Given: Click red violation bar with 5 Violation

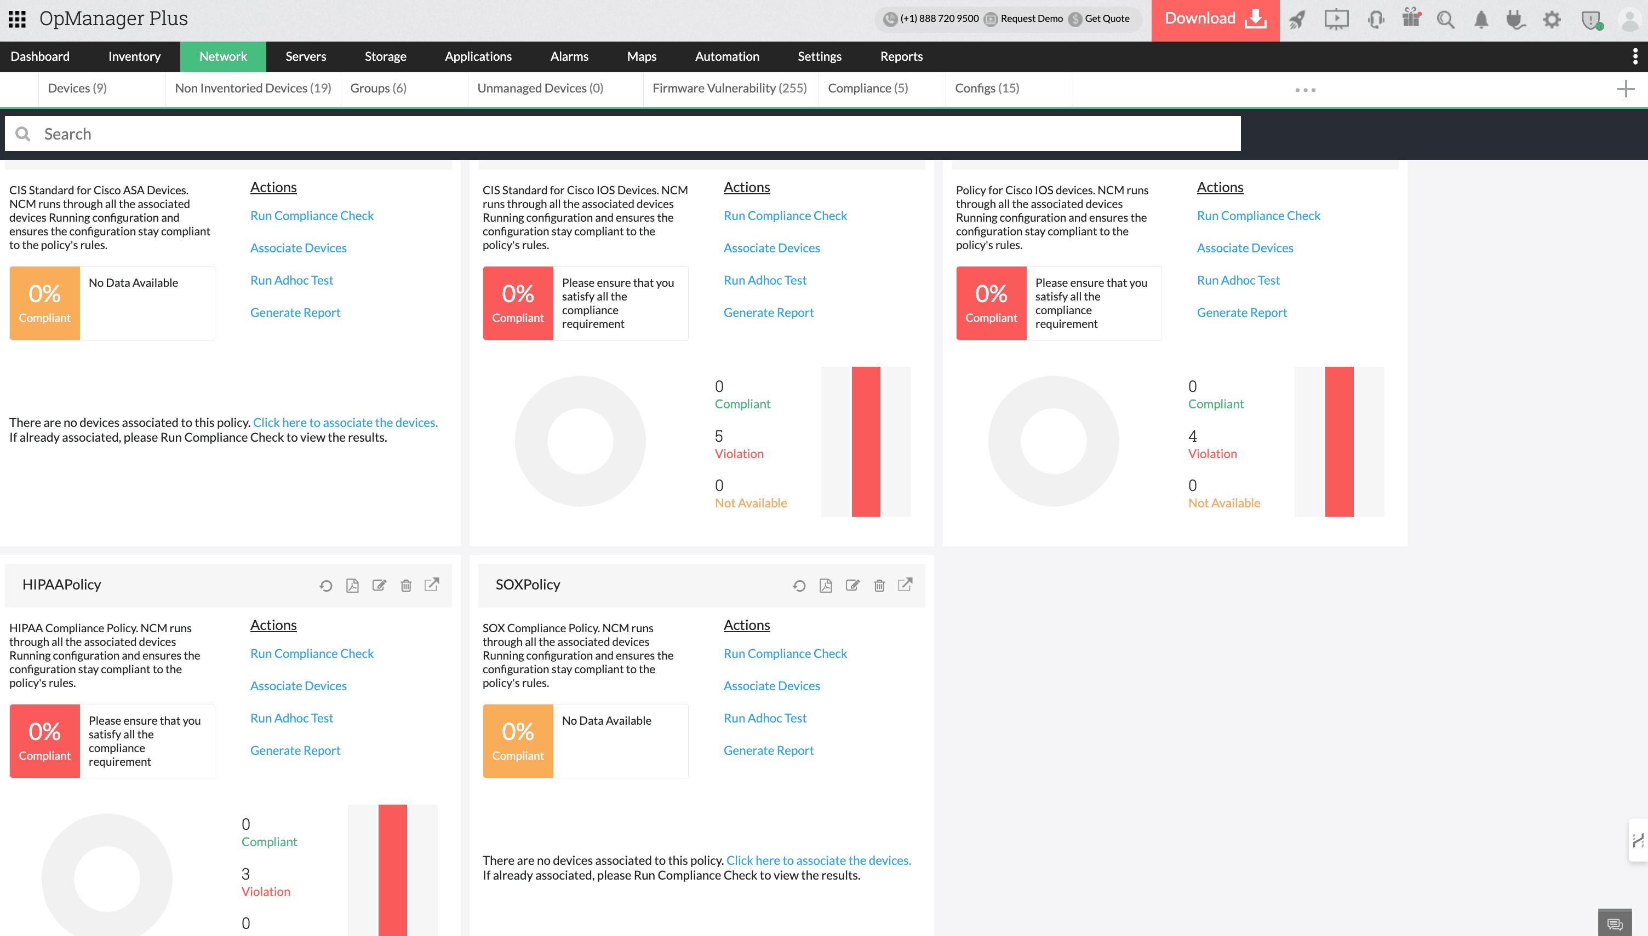Looking at the screenshot, I should 866,442.
